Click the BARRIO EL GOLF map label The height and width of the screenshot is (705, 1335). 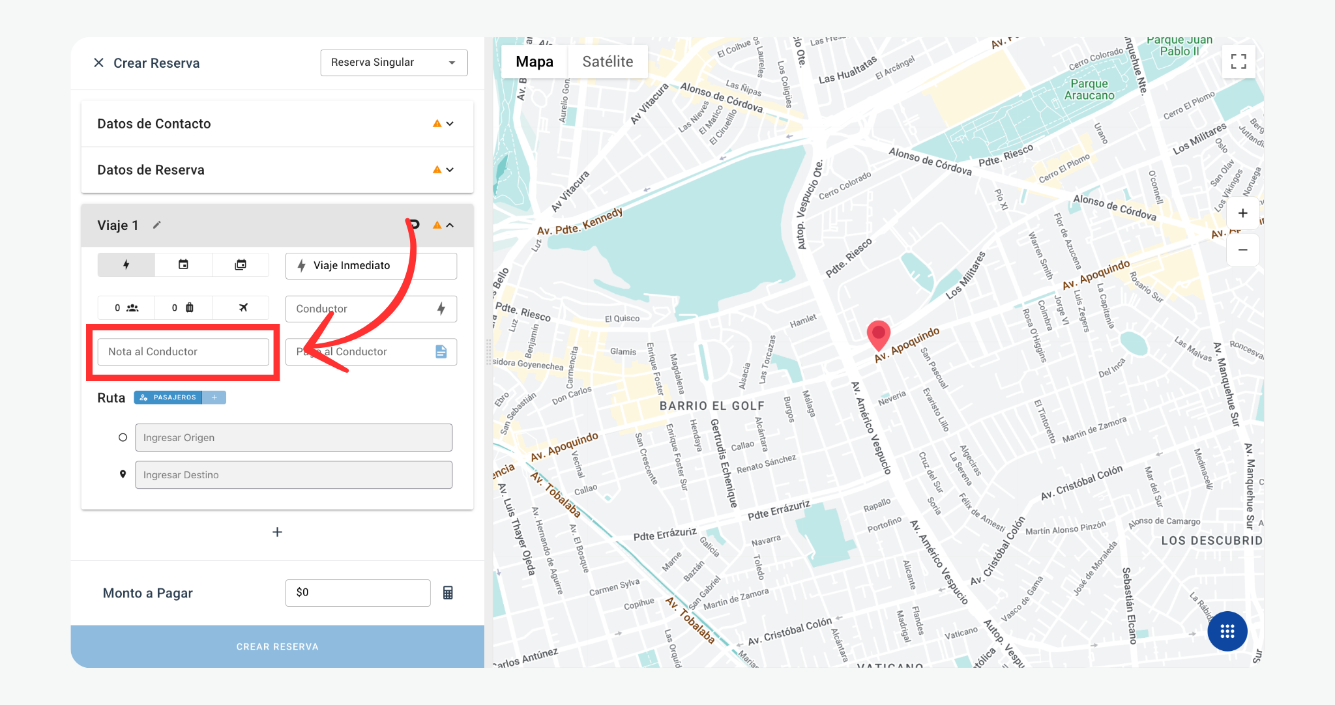[712, 406]
